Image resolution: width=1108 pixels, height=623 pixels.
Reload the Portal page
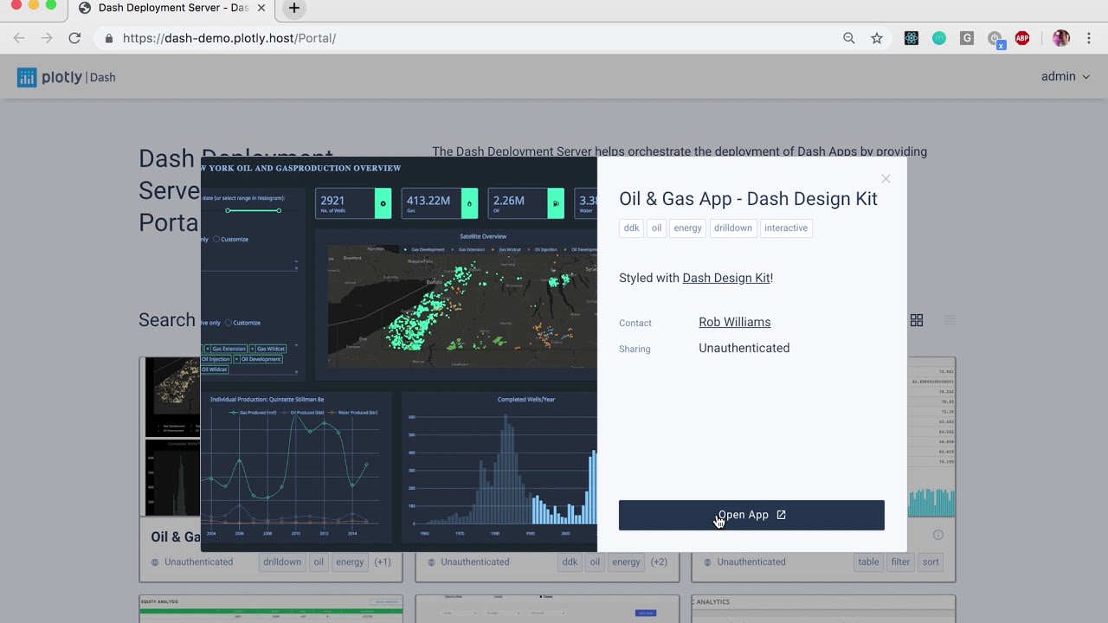[x=74, y=38]
